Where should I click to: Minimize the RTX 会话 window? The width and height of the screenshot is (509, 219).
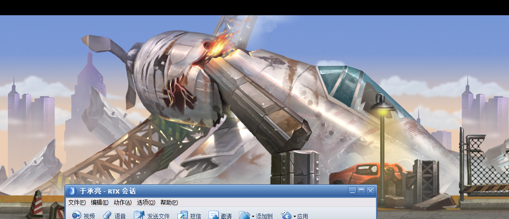[x=353, y=191]
